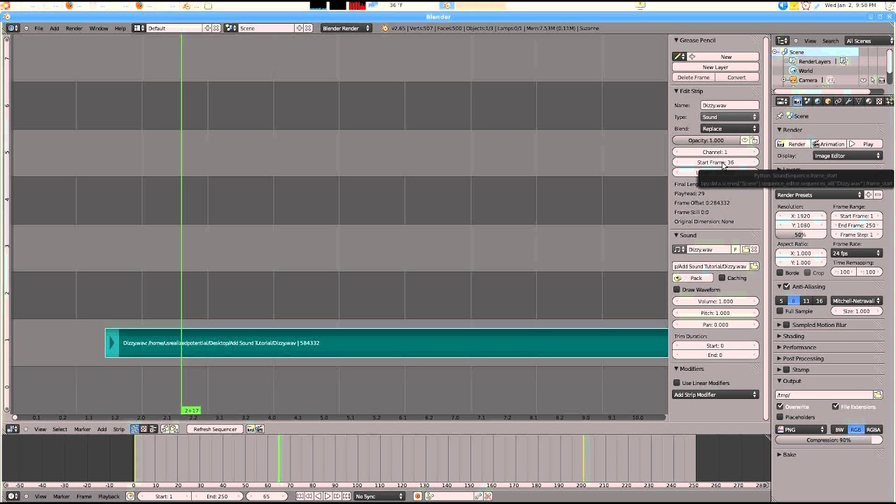Open the Strip menu in sequencer
The width and height of the screenshot is (896, 504).
(119, 429)
